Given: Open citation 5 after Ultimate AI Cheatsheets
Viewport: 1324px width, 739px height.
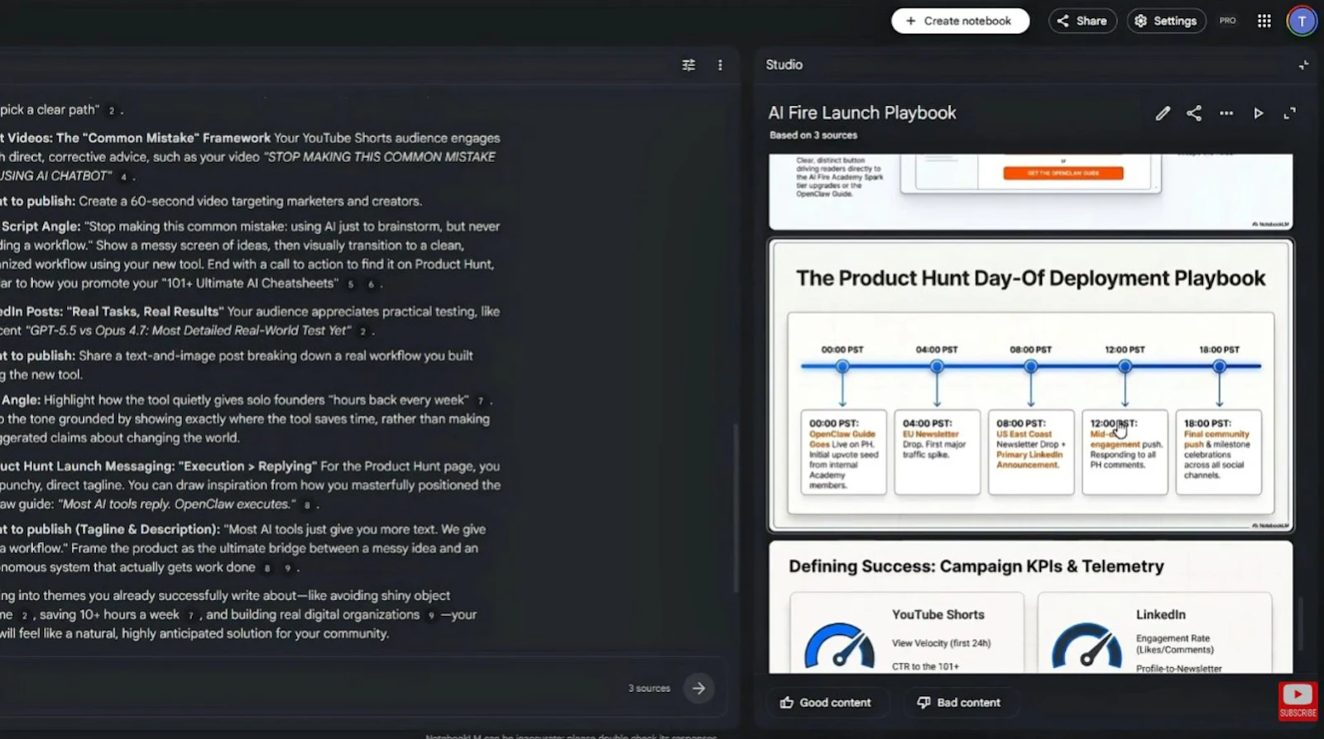Looking at the screenshot, I should [x=351, y=284].
